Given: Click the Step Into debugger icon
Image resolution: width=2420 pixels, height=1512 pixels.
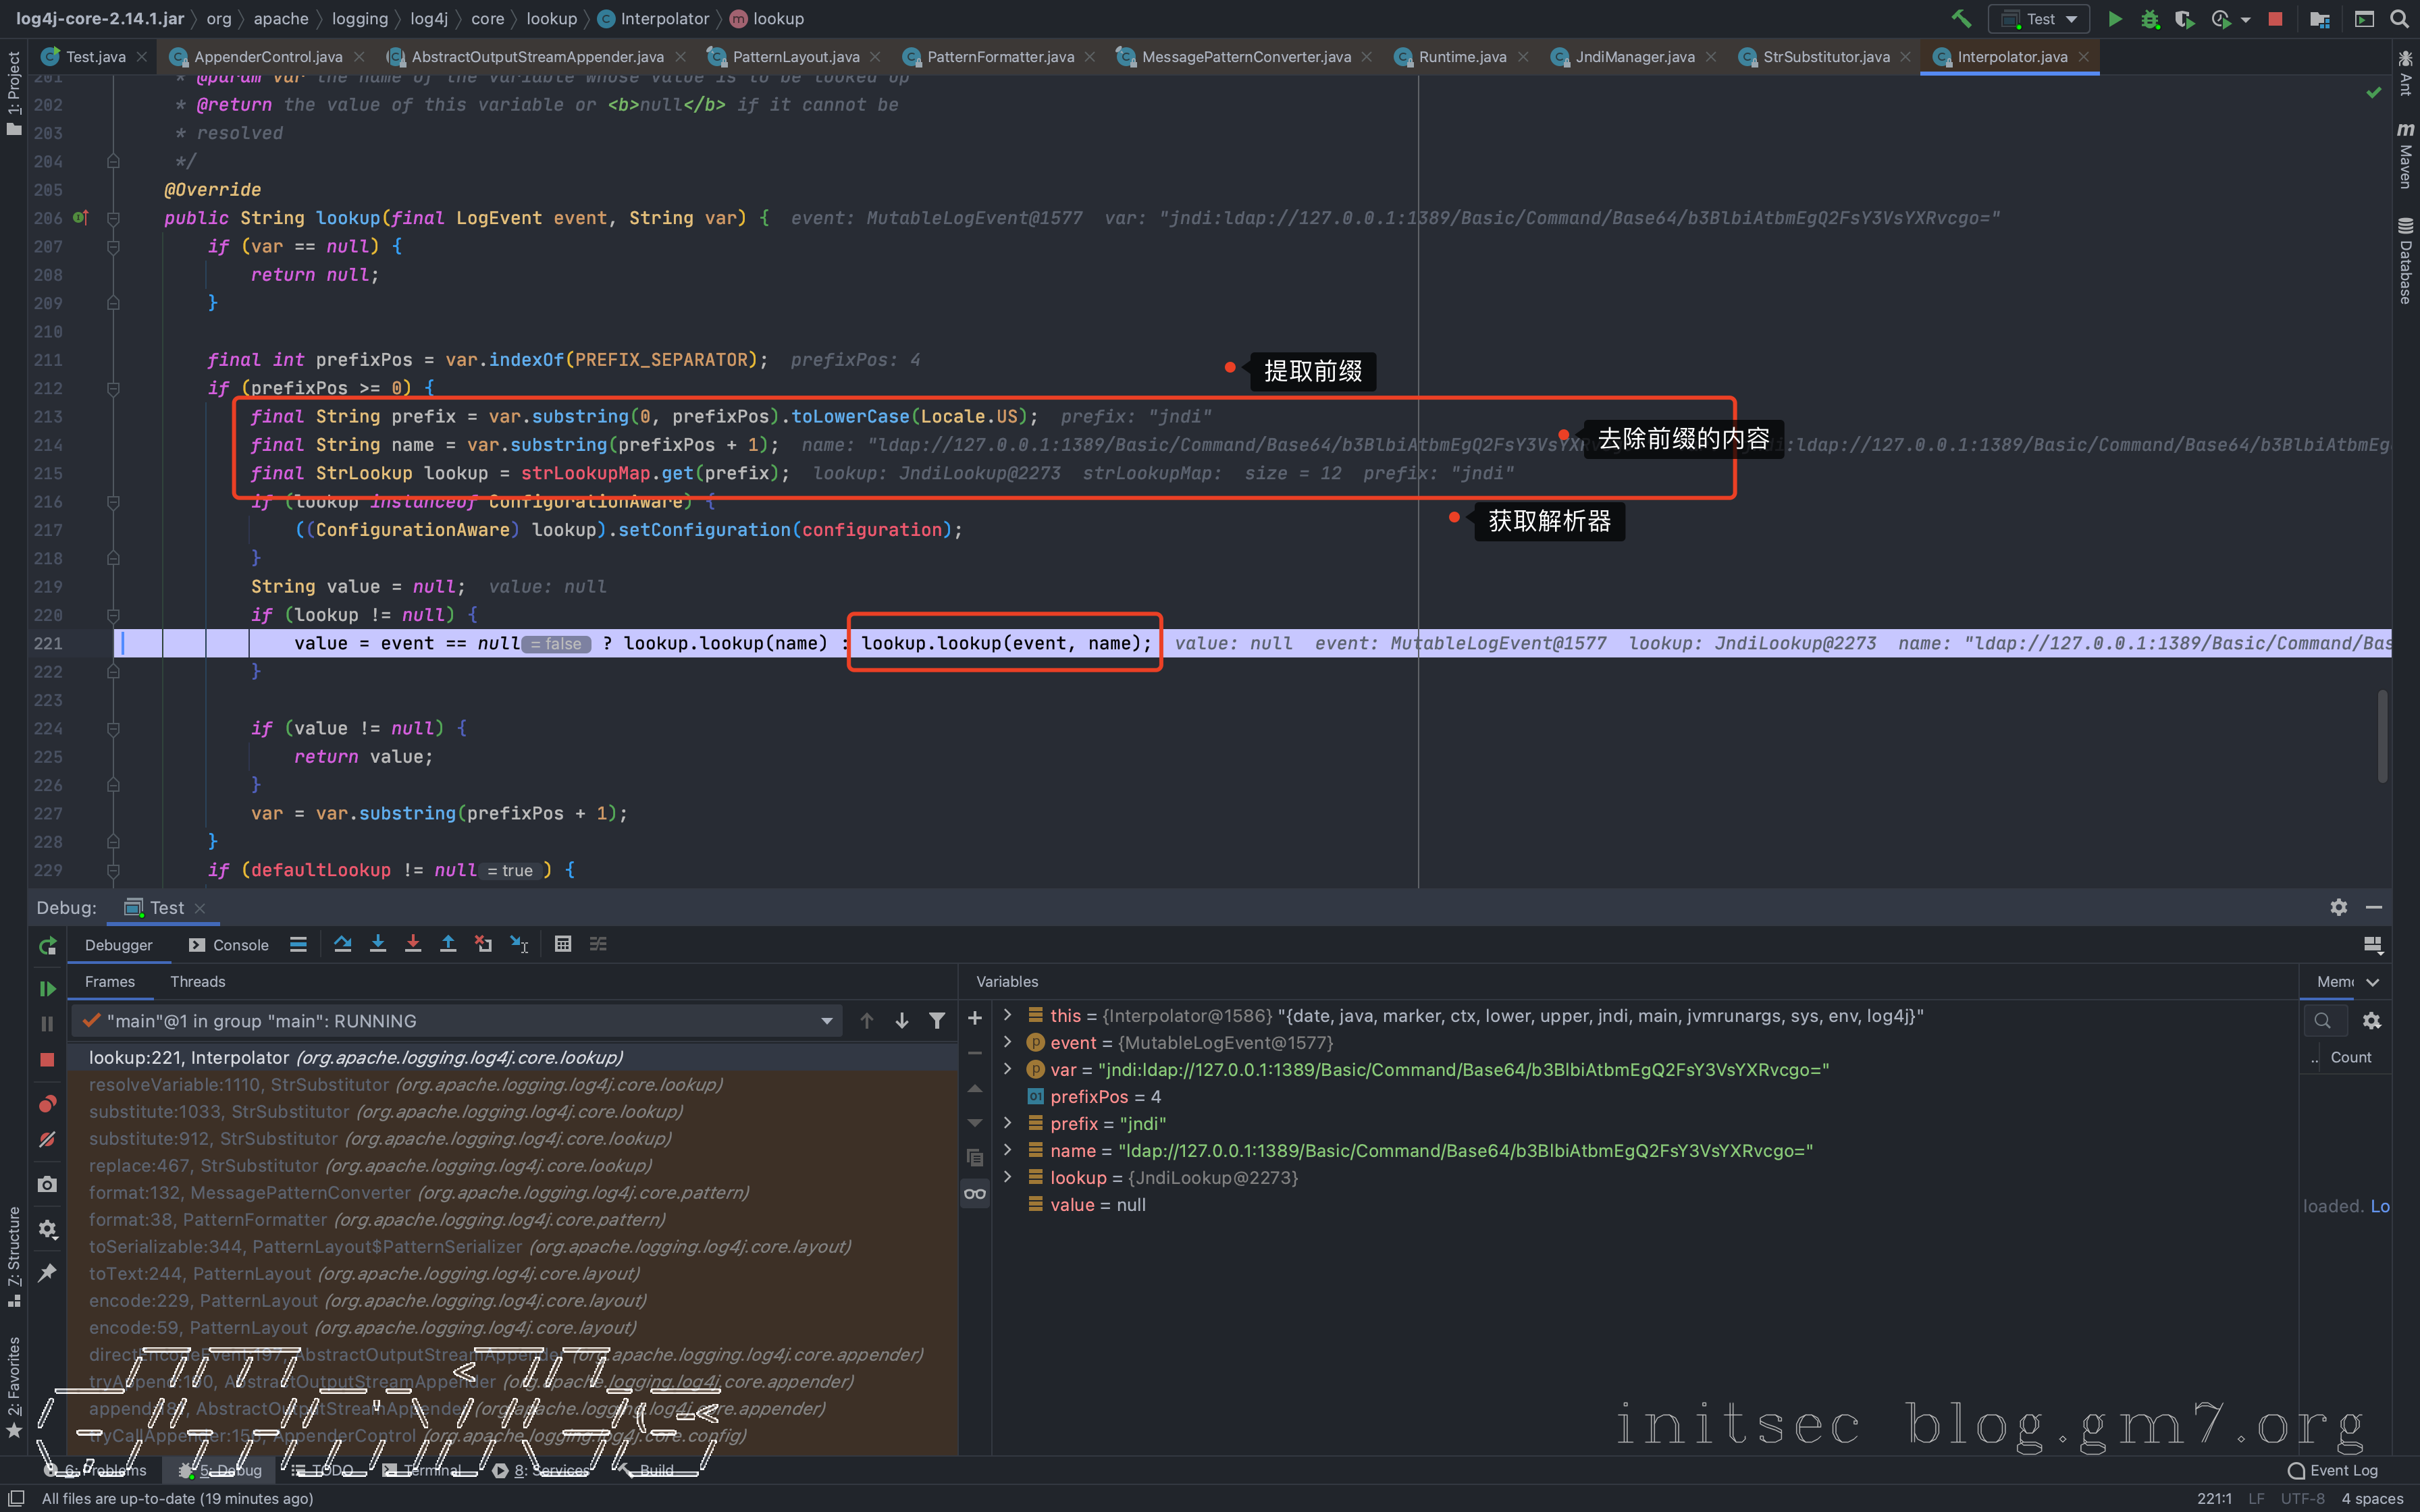Looking at the screenshot, I should [378, 944].
